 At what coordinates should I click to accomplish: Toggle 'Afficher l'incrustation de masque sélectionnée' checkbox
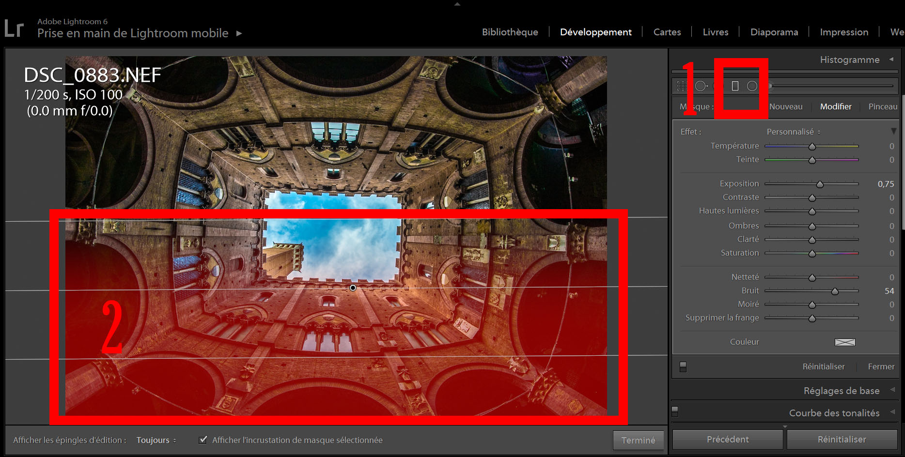tap(203, 440)
